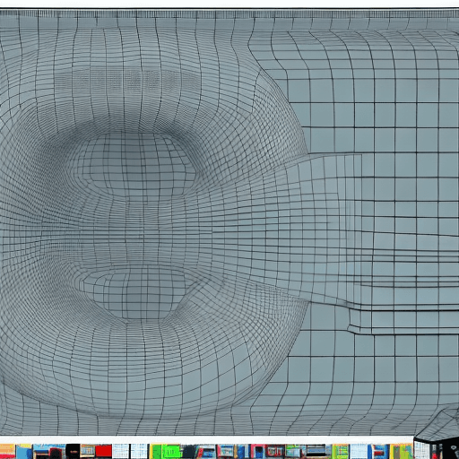Select the light blue grid thumbnail at right
Viewport: 459px width, 459px height.
click(x=359, y=451)
